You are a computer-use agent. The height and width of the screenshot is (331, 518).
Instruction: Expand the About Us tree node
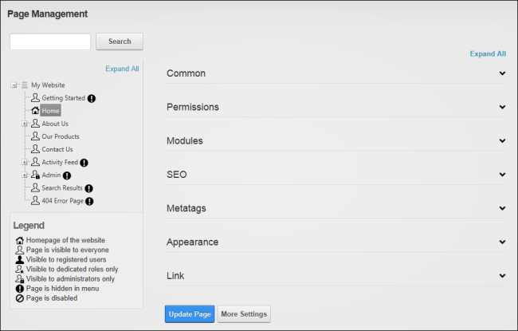[24, 124]
